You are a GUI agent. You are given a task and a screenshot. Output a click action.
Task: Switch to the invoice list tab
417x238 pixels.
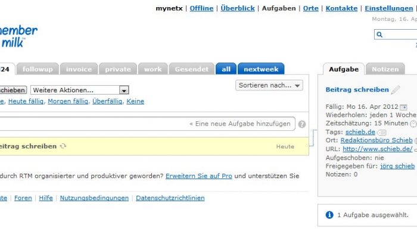click(79, 69)
